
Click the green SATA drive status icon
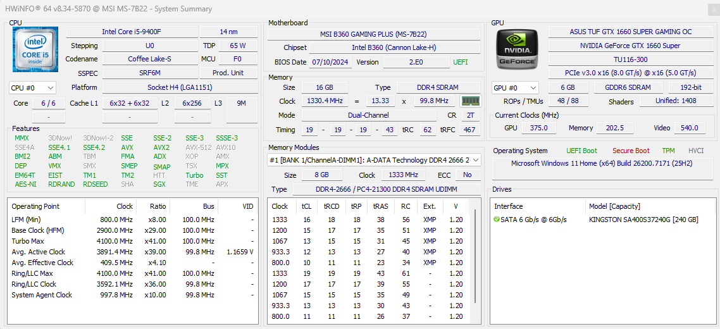pyautogui.click(x=497, y=220)
